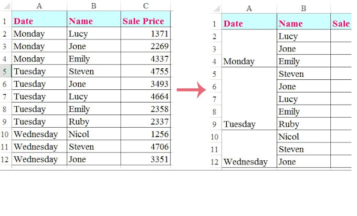This screenshot has width=357, height=216.
Task: Select column C header in left table
Action: click(145, 6)
